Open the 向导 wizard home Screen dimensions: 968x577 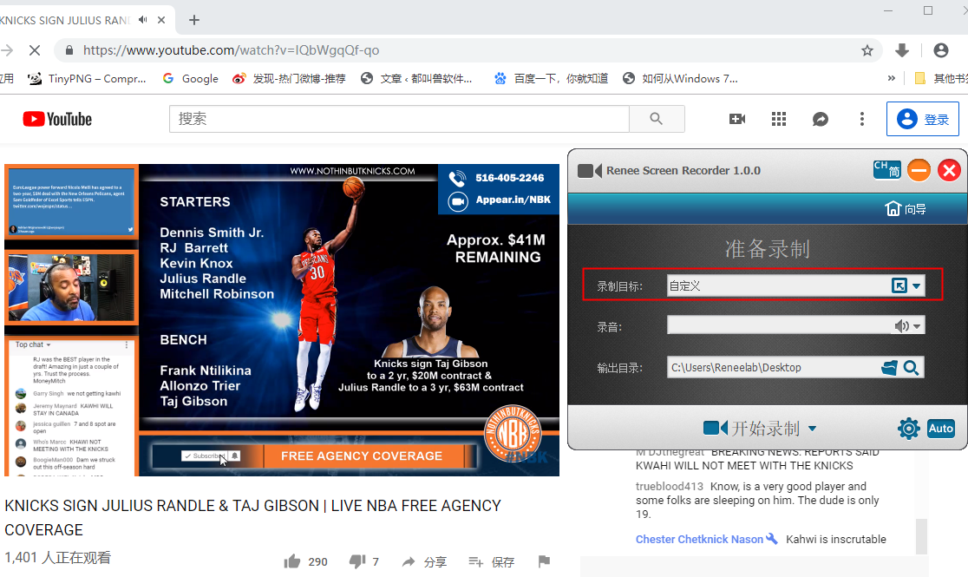point(906,209)
